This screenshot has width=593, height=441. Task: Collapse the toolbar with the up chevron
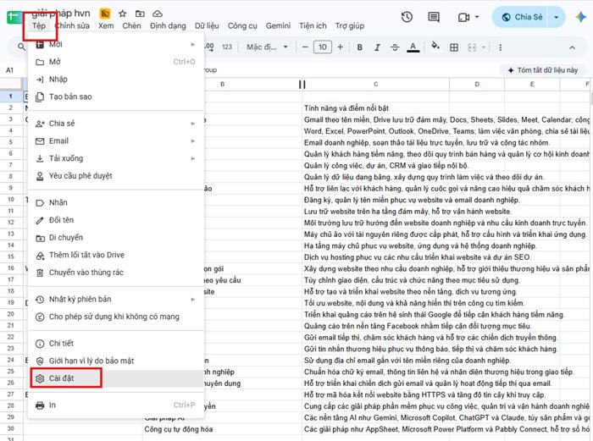572,47
